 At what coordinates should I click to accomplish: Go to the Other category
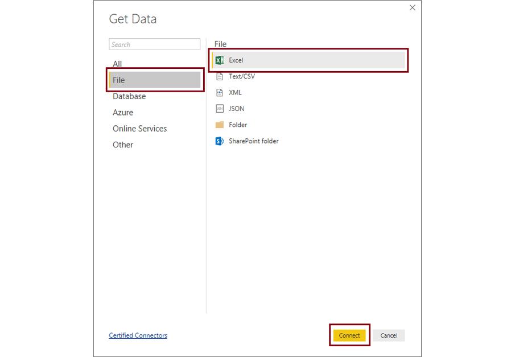[x=123, y=145]
